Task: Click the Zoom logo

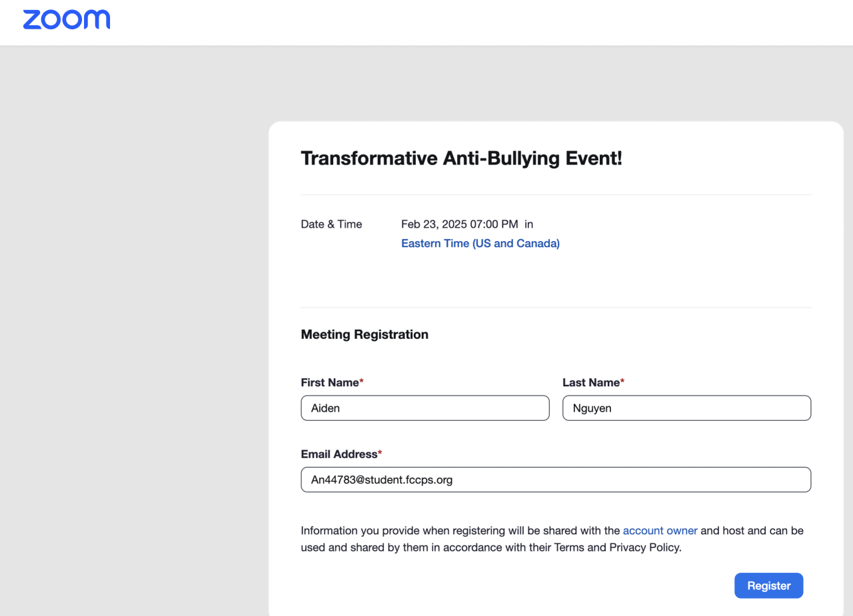Action: (67, 20)
